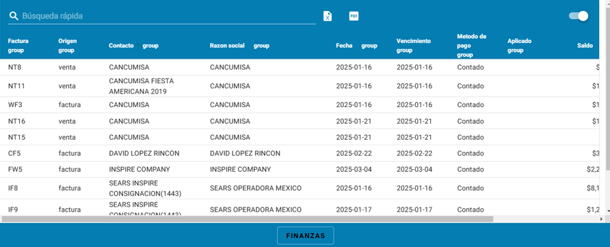Group rows by the Razon social column
This screenshot has height=247, width=610.
pos(261,46)
